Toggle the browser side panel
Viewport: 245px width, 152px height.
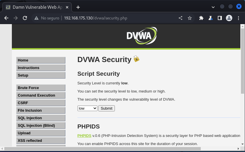(220, 18)
